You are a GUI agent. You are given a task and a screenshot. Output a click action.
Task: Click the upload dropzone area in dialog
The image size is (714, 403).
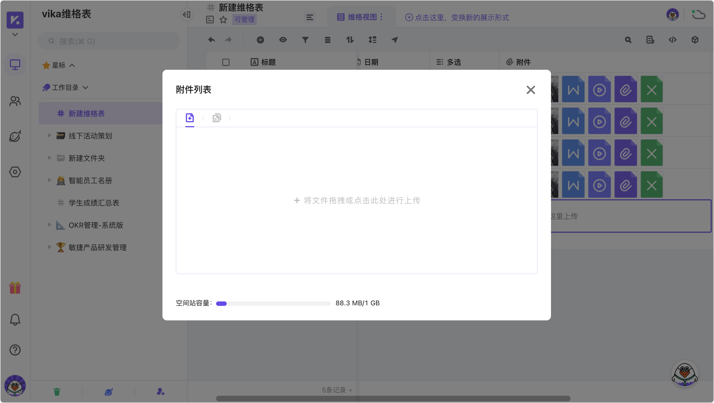tap(357, 200)
